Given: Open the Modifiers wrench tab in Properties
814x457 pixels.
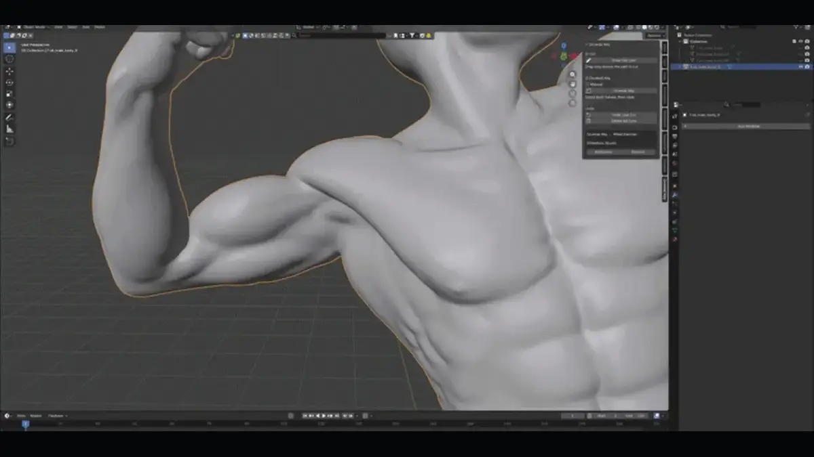Looking at the screenshot, I should point(675,194).
